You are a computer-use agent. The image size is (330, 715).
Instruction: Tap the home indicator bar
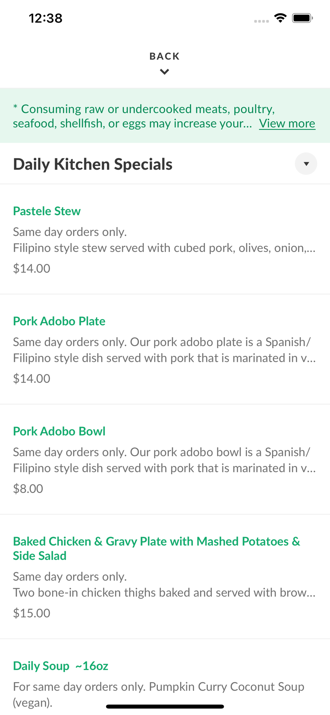[165, 706]
